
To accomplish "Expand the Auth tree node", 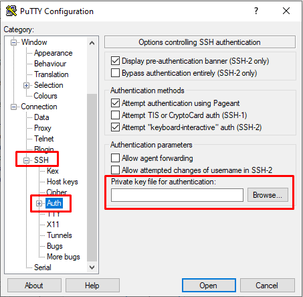I will pos(39,203).
